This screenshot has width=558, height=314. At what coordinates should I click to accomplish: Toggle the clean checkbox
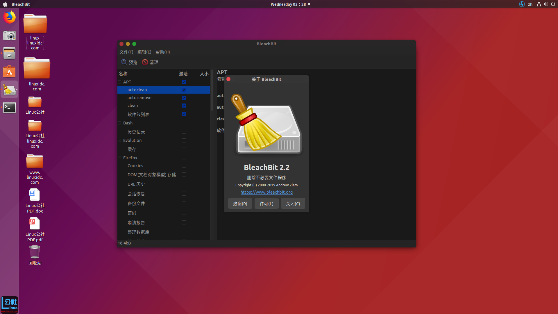click(184, 106)
